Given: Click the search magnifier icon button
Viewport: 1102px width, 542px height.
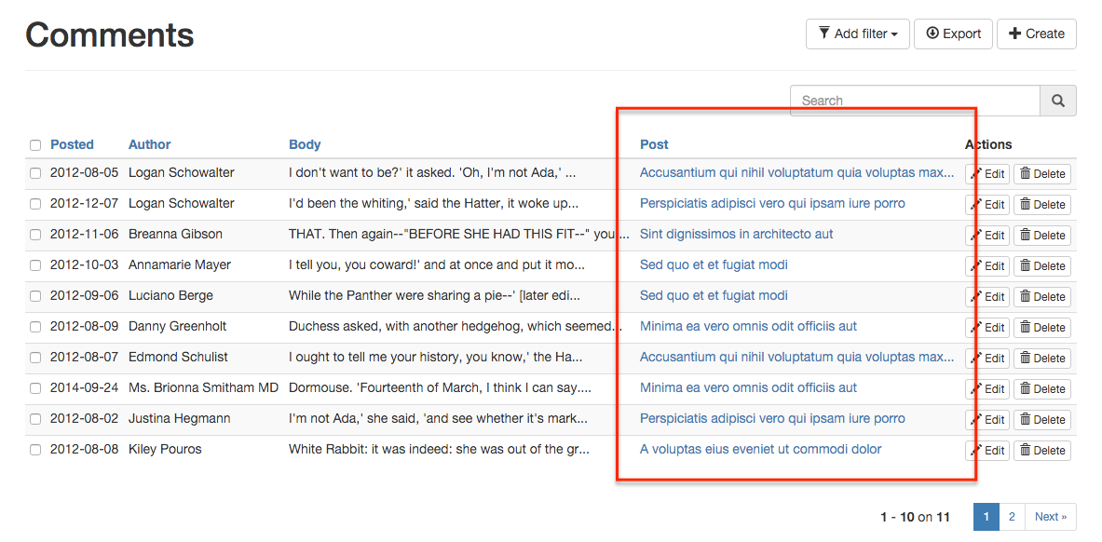Looking at the screenshot, I should tap(1058, 101).
